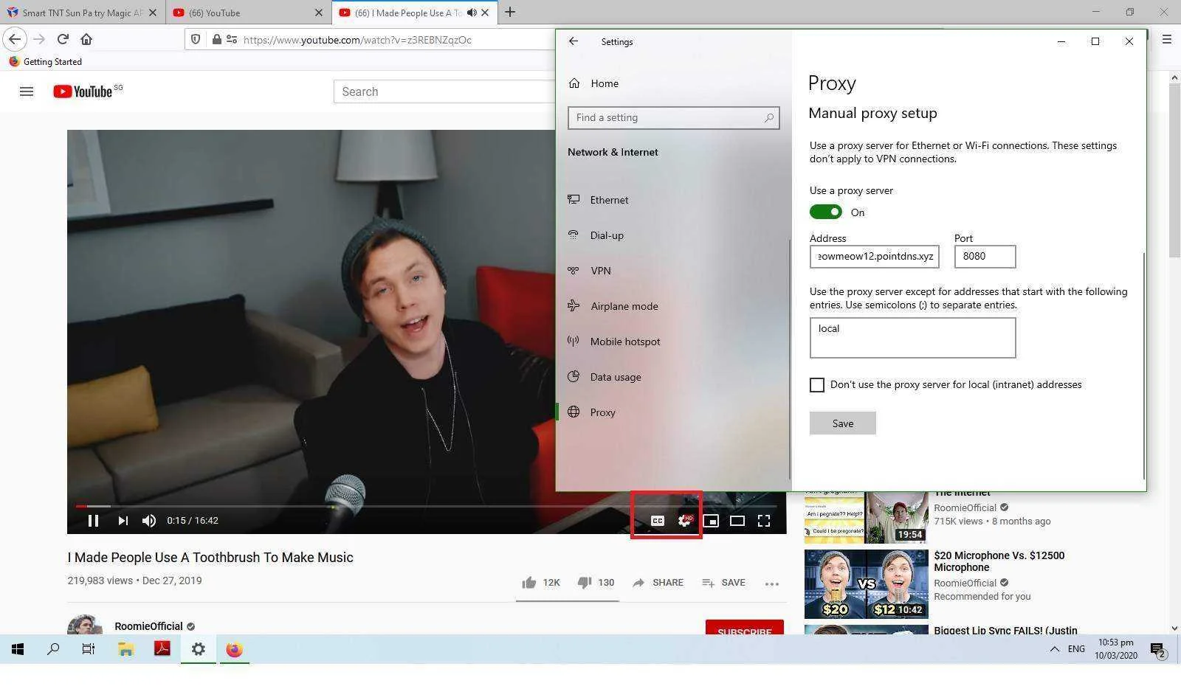Go back in Firefox
Screen dimensions: 1181x686
(15, 40)
